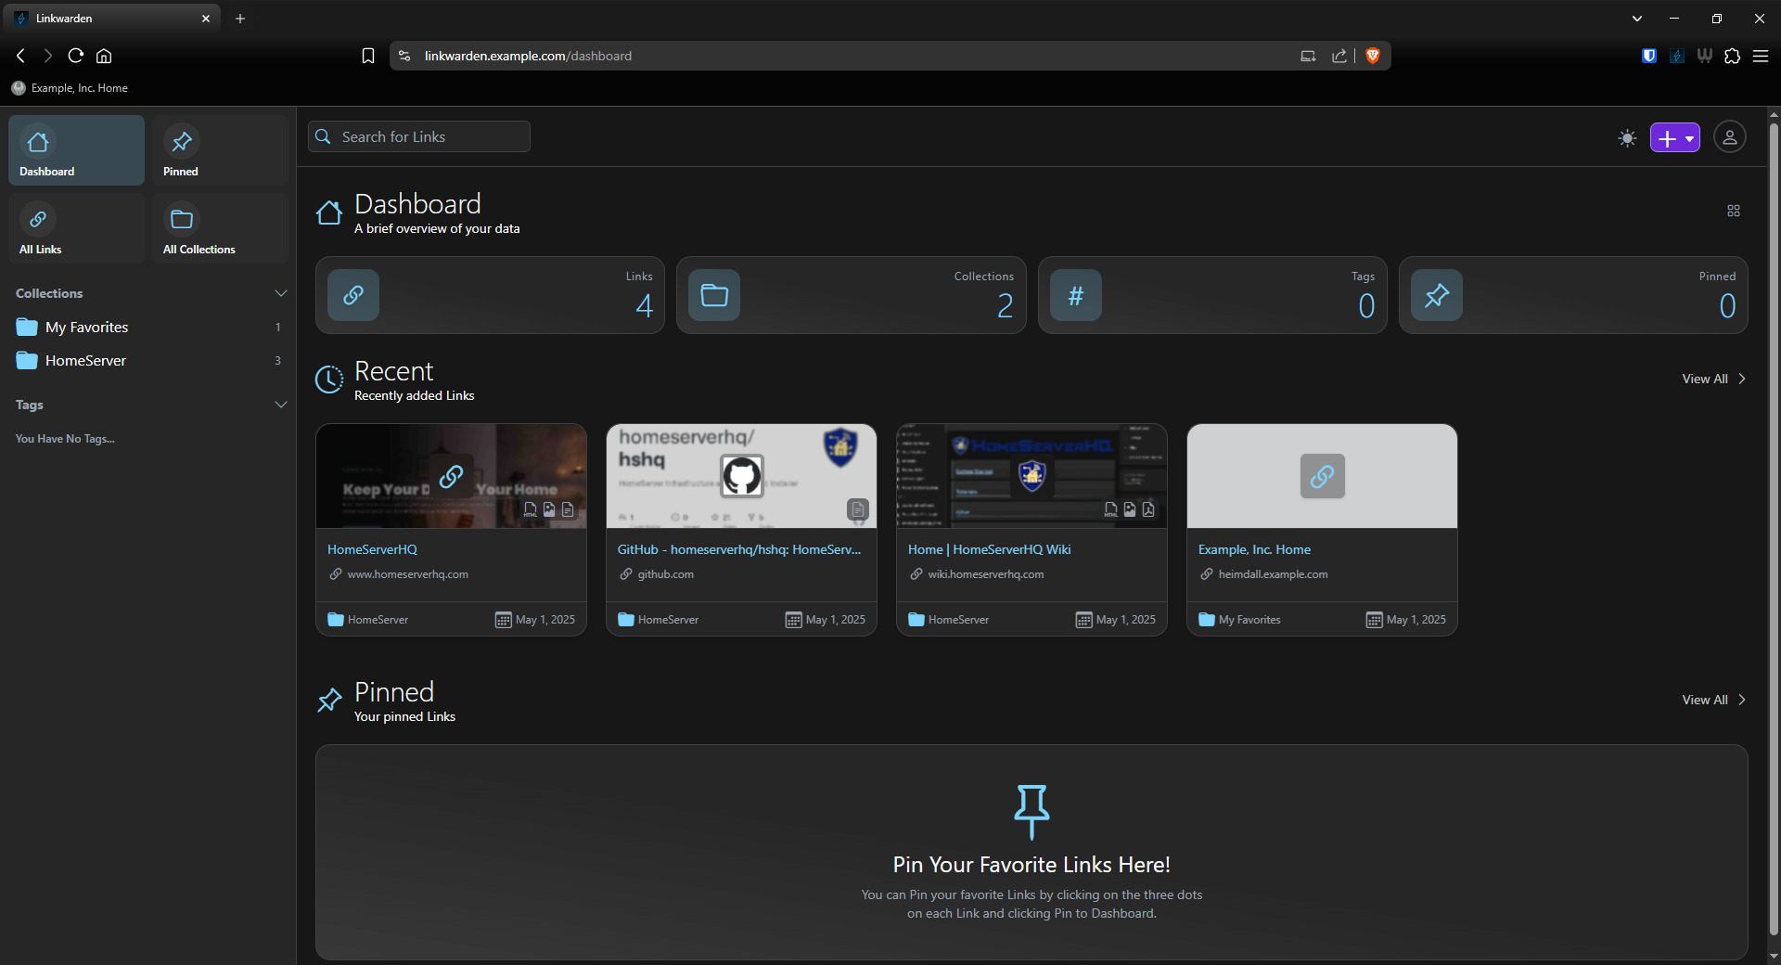Collapse the Tags section chevron

pos(280,405)
